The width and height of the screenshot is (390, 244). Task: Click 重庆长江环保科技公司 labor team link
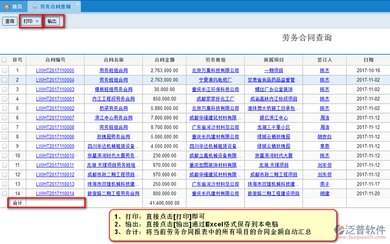215,89
